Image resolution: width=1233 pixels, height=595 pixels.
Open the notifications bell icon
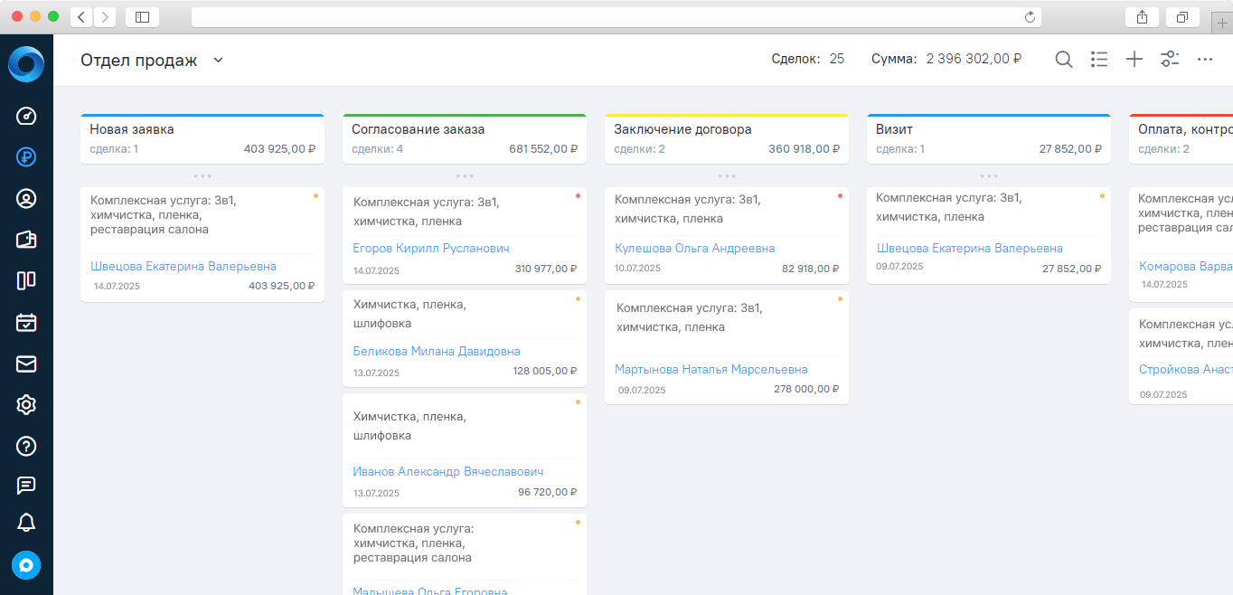(x=26, y=523)
